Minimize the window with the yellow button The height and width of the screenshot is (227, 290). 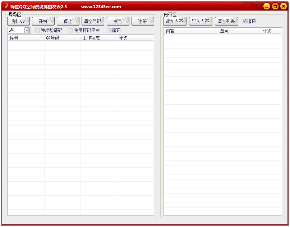(x=267, y=6)
